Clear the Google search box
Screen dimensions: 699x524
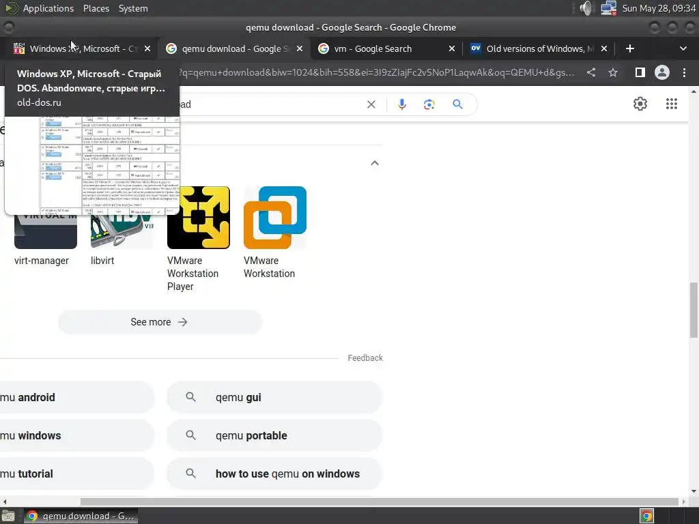[371, 104]
